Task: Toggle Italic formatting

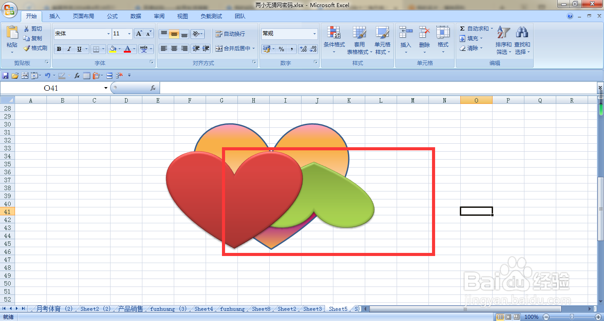Action: tap(69, 49)
